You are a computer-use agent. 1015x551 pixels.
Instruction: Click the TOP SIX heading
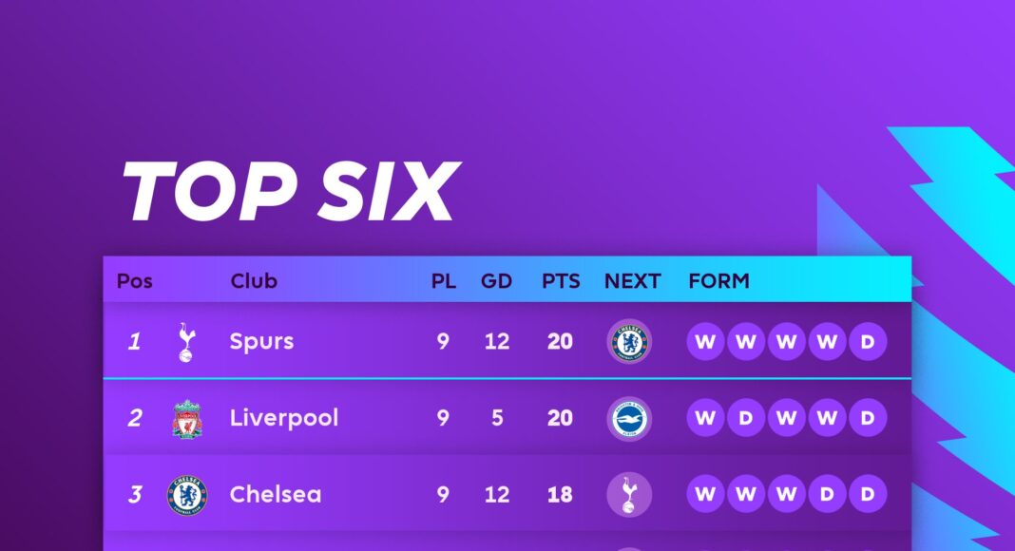(x=291, y=191)
